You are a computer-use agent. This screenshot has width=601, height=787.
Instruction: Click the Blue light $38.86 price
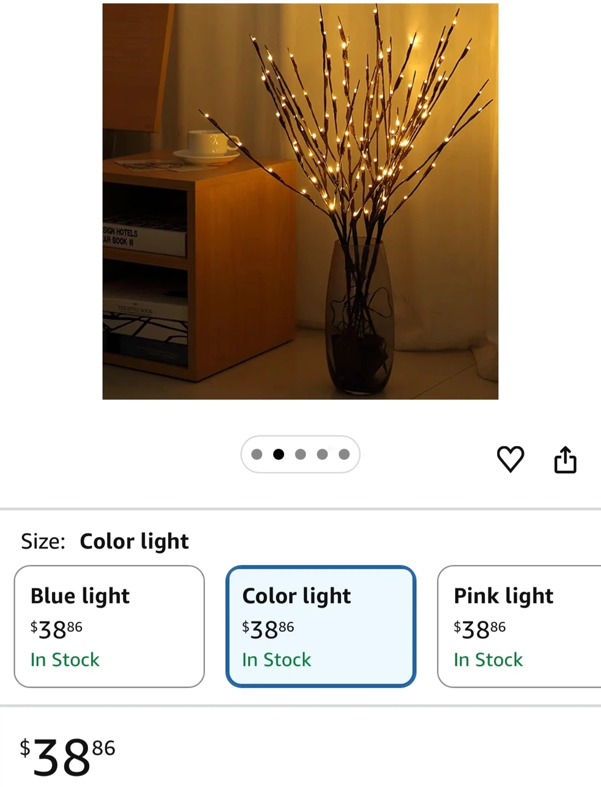pyautogui.click(x=56, y=630)
